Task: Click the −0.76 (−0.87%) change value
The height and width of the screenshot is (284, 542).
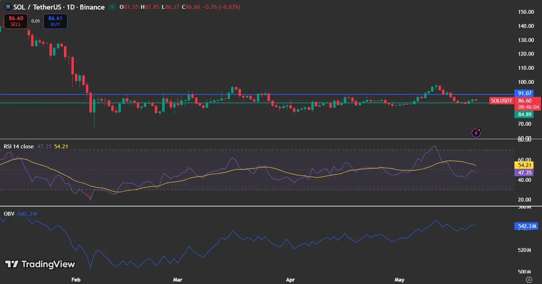Action: click(x=221, y=7)
